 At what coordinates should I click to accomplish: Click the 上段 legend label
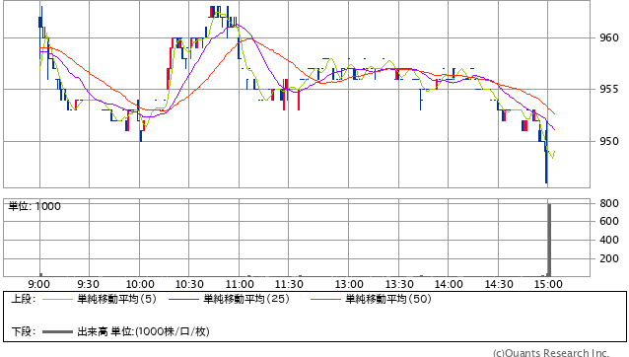[24, 299]
